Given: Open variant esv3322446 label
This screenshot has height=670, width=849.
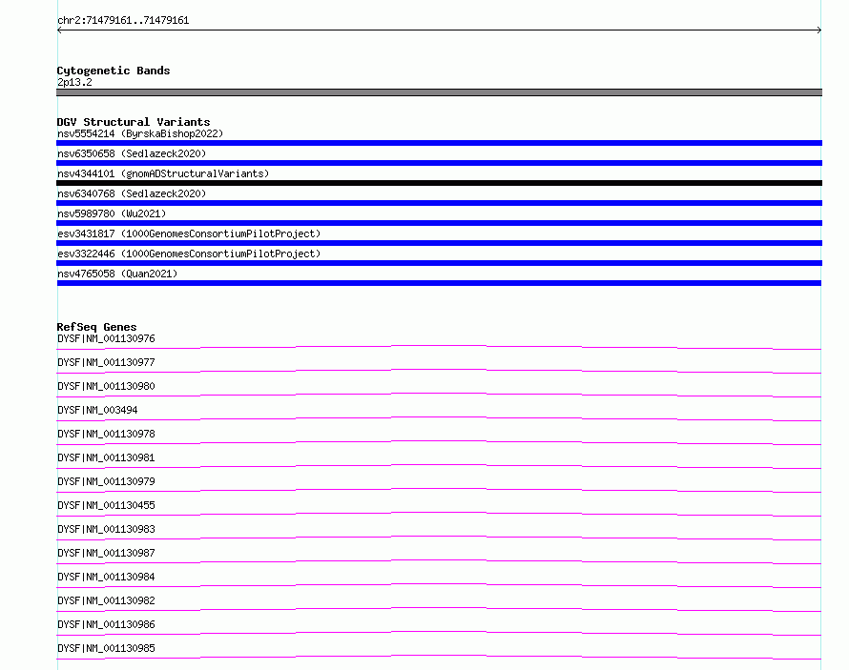Looking at the screenshot, I should (189, 254).
